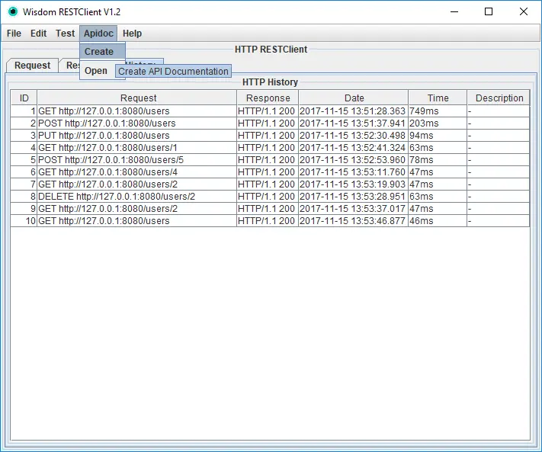Click the Wisdom RESTClient app icon
This screenshot has height=452, width=542.
(13, 11)
